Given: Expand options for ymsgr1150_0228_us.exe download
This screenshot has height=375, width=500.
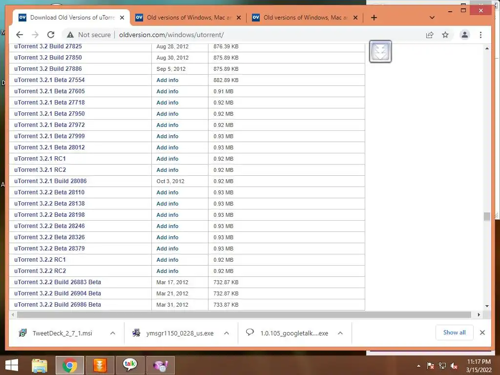Looking at the screenshot, I should point(227,333).
